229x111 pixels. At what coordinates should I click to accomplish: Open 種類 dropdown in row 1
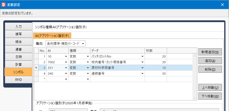tap(88, 56)
